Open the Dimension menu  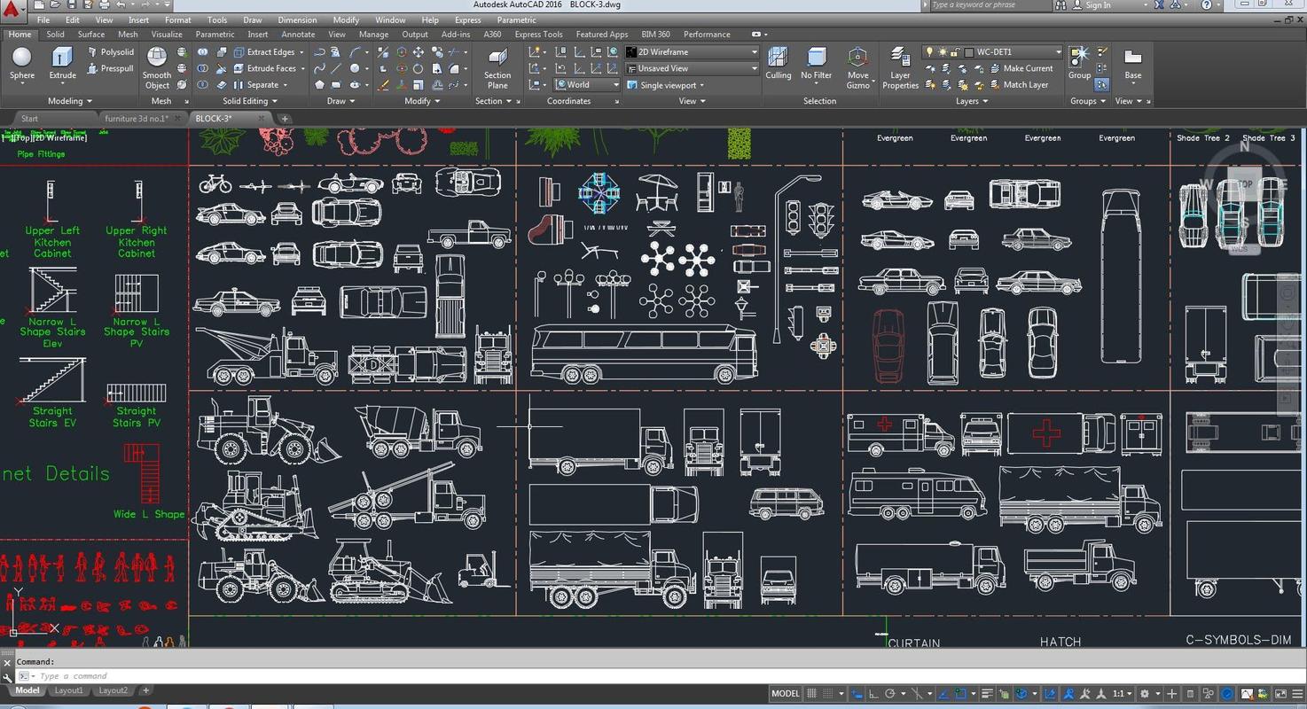point(297,19)
